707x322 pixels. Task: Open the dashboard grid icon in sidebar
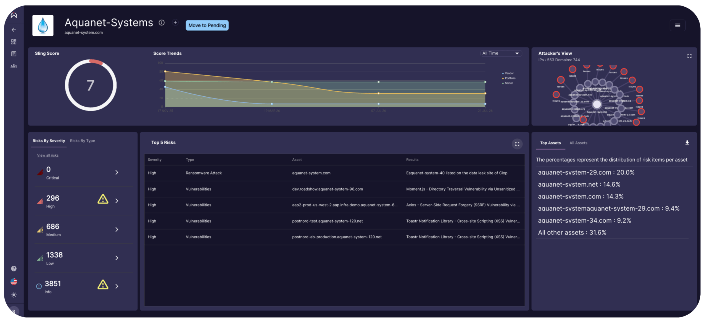click(14, 42)
